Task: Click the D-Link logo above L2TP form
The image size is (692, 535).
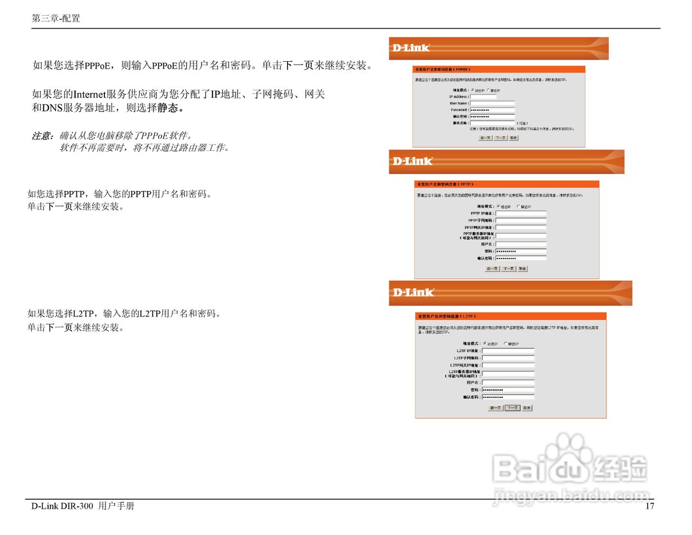Action: (x=413, y=293)
